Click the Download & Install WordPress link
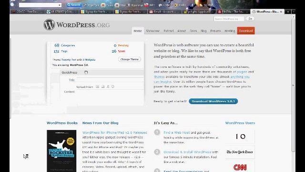The image size is (305, 172). click(x=187, y=152)
